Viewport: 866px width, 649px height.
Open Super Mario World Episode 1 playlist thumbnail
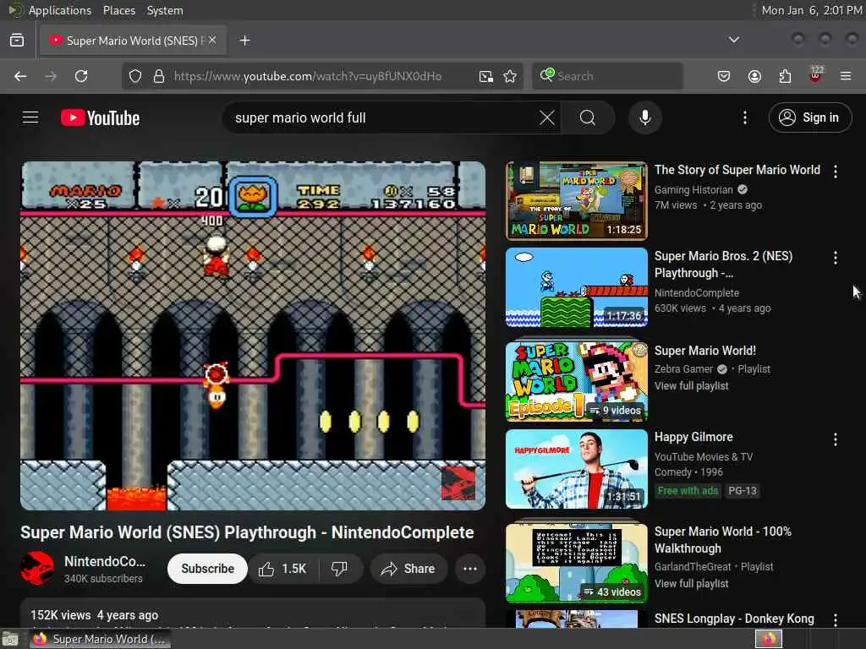pyautogui.click(x=576, y=381)
